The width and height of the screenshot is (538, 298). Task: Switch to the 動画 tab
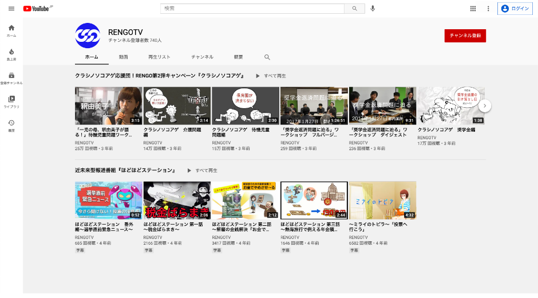123,57
